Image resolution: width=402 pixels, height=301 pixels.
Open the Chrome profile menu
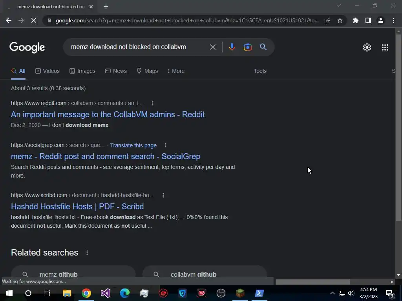[381, 20]
